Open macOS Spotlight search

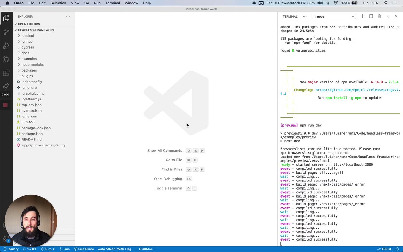pos(386,3)
